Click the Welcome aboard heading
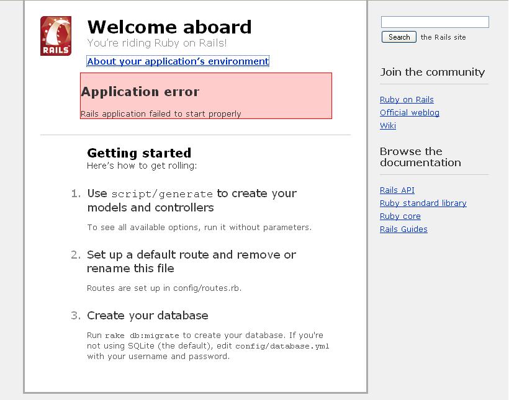Viewport: 509px width, 400px height. point(169,27)
